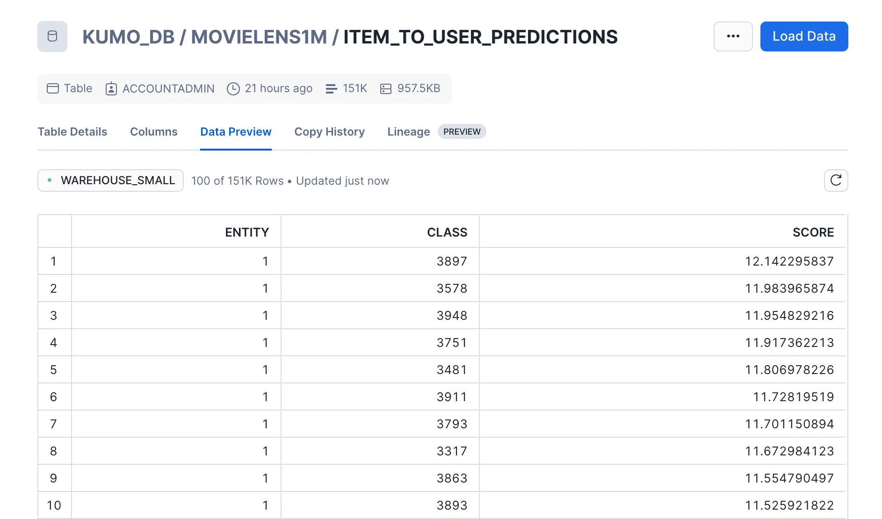Navigate to KUMO_DB in the breadcrumb
882x519 pixels.
coord(129,37)
